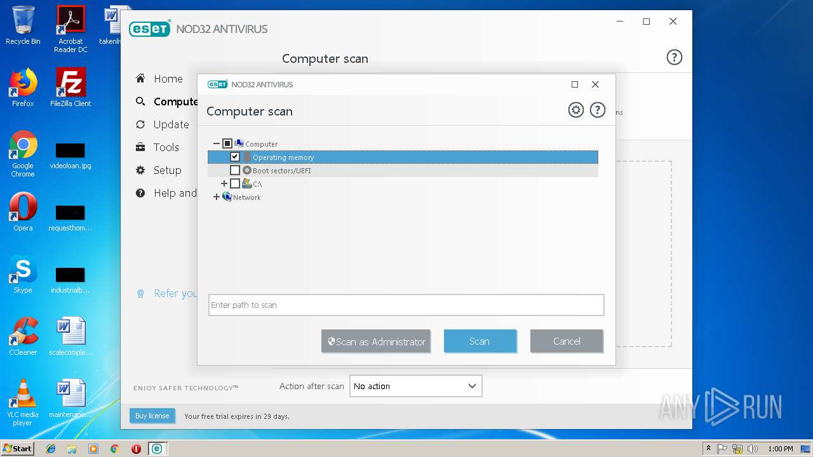The image size is (813, 457).
Task: Select Setup in ESET sidebar
Action: (x=167, y=170)
